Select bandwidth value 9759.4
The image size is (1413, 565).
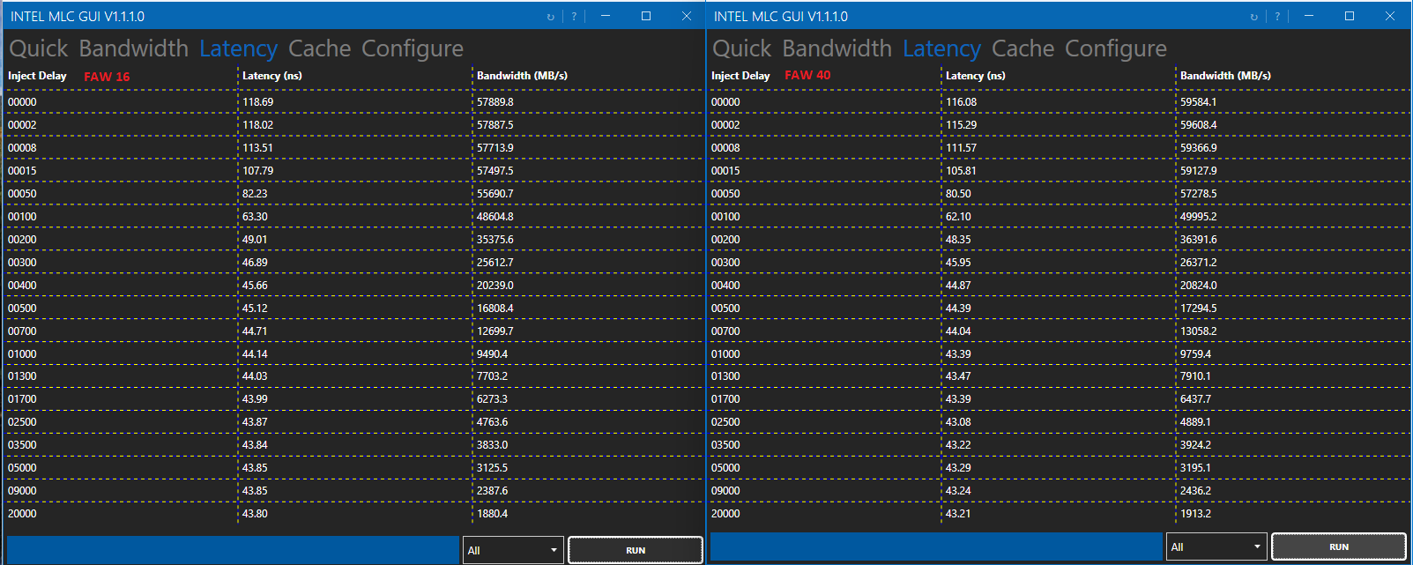1195,354
